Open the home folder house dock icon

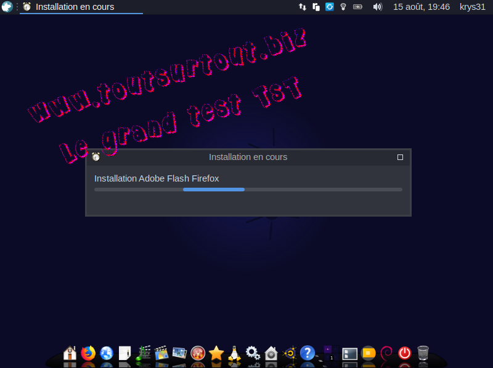70,353
